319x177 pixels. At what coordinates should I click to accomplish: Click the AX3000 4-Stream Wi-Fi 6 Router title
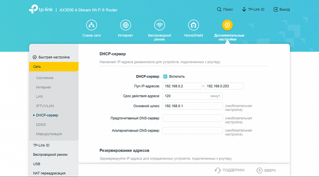(x=88, y=10)
